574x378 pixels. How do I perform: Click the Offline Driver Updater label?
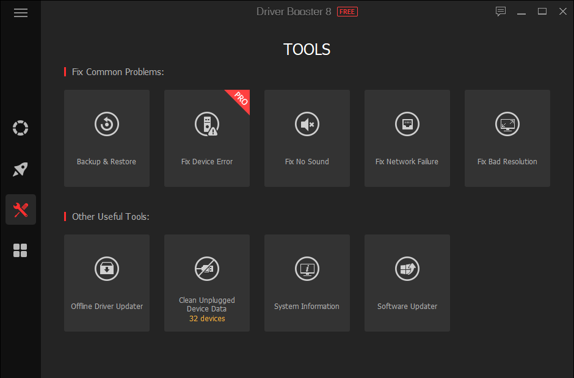pos(107,307)
